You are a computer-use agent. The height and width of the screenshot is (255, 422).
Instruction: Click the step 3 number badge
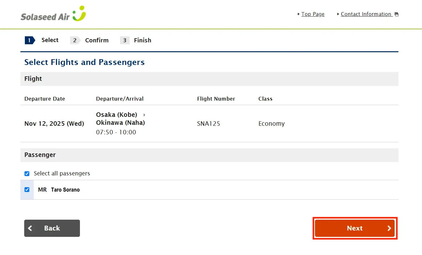(125, 40)
